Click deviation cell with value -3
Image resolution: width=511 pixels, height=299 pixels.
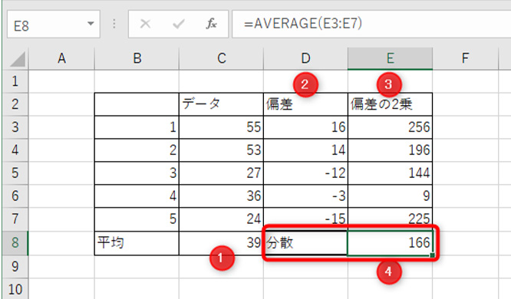click(305, 196)
